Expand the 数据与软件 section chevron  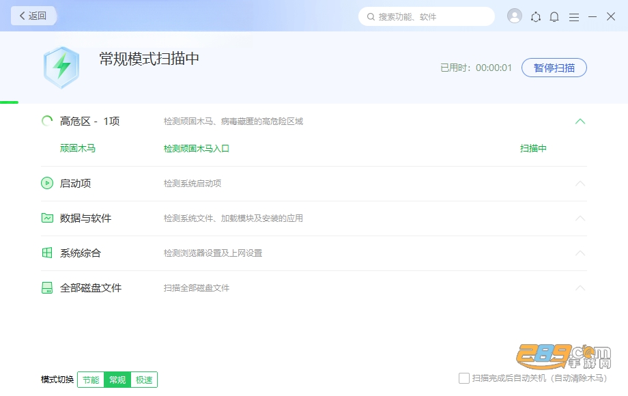pyautogui.click(x=580, y=218)
